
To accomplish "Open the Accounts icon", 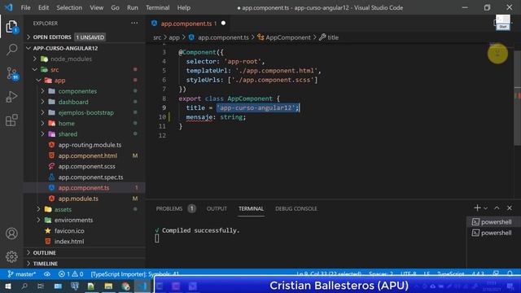I will point(11,234).
